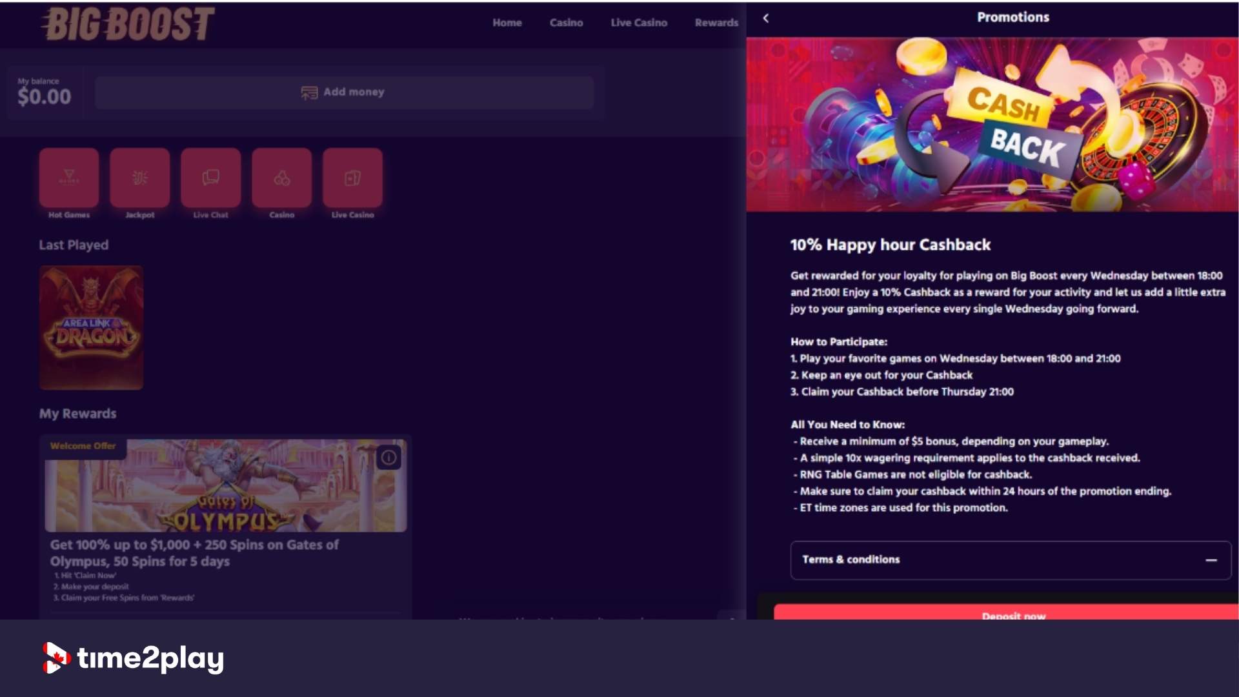Open the Casino shortcut tile
This screenshot has height=697, width=1239.
coord(282,177)
